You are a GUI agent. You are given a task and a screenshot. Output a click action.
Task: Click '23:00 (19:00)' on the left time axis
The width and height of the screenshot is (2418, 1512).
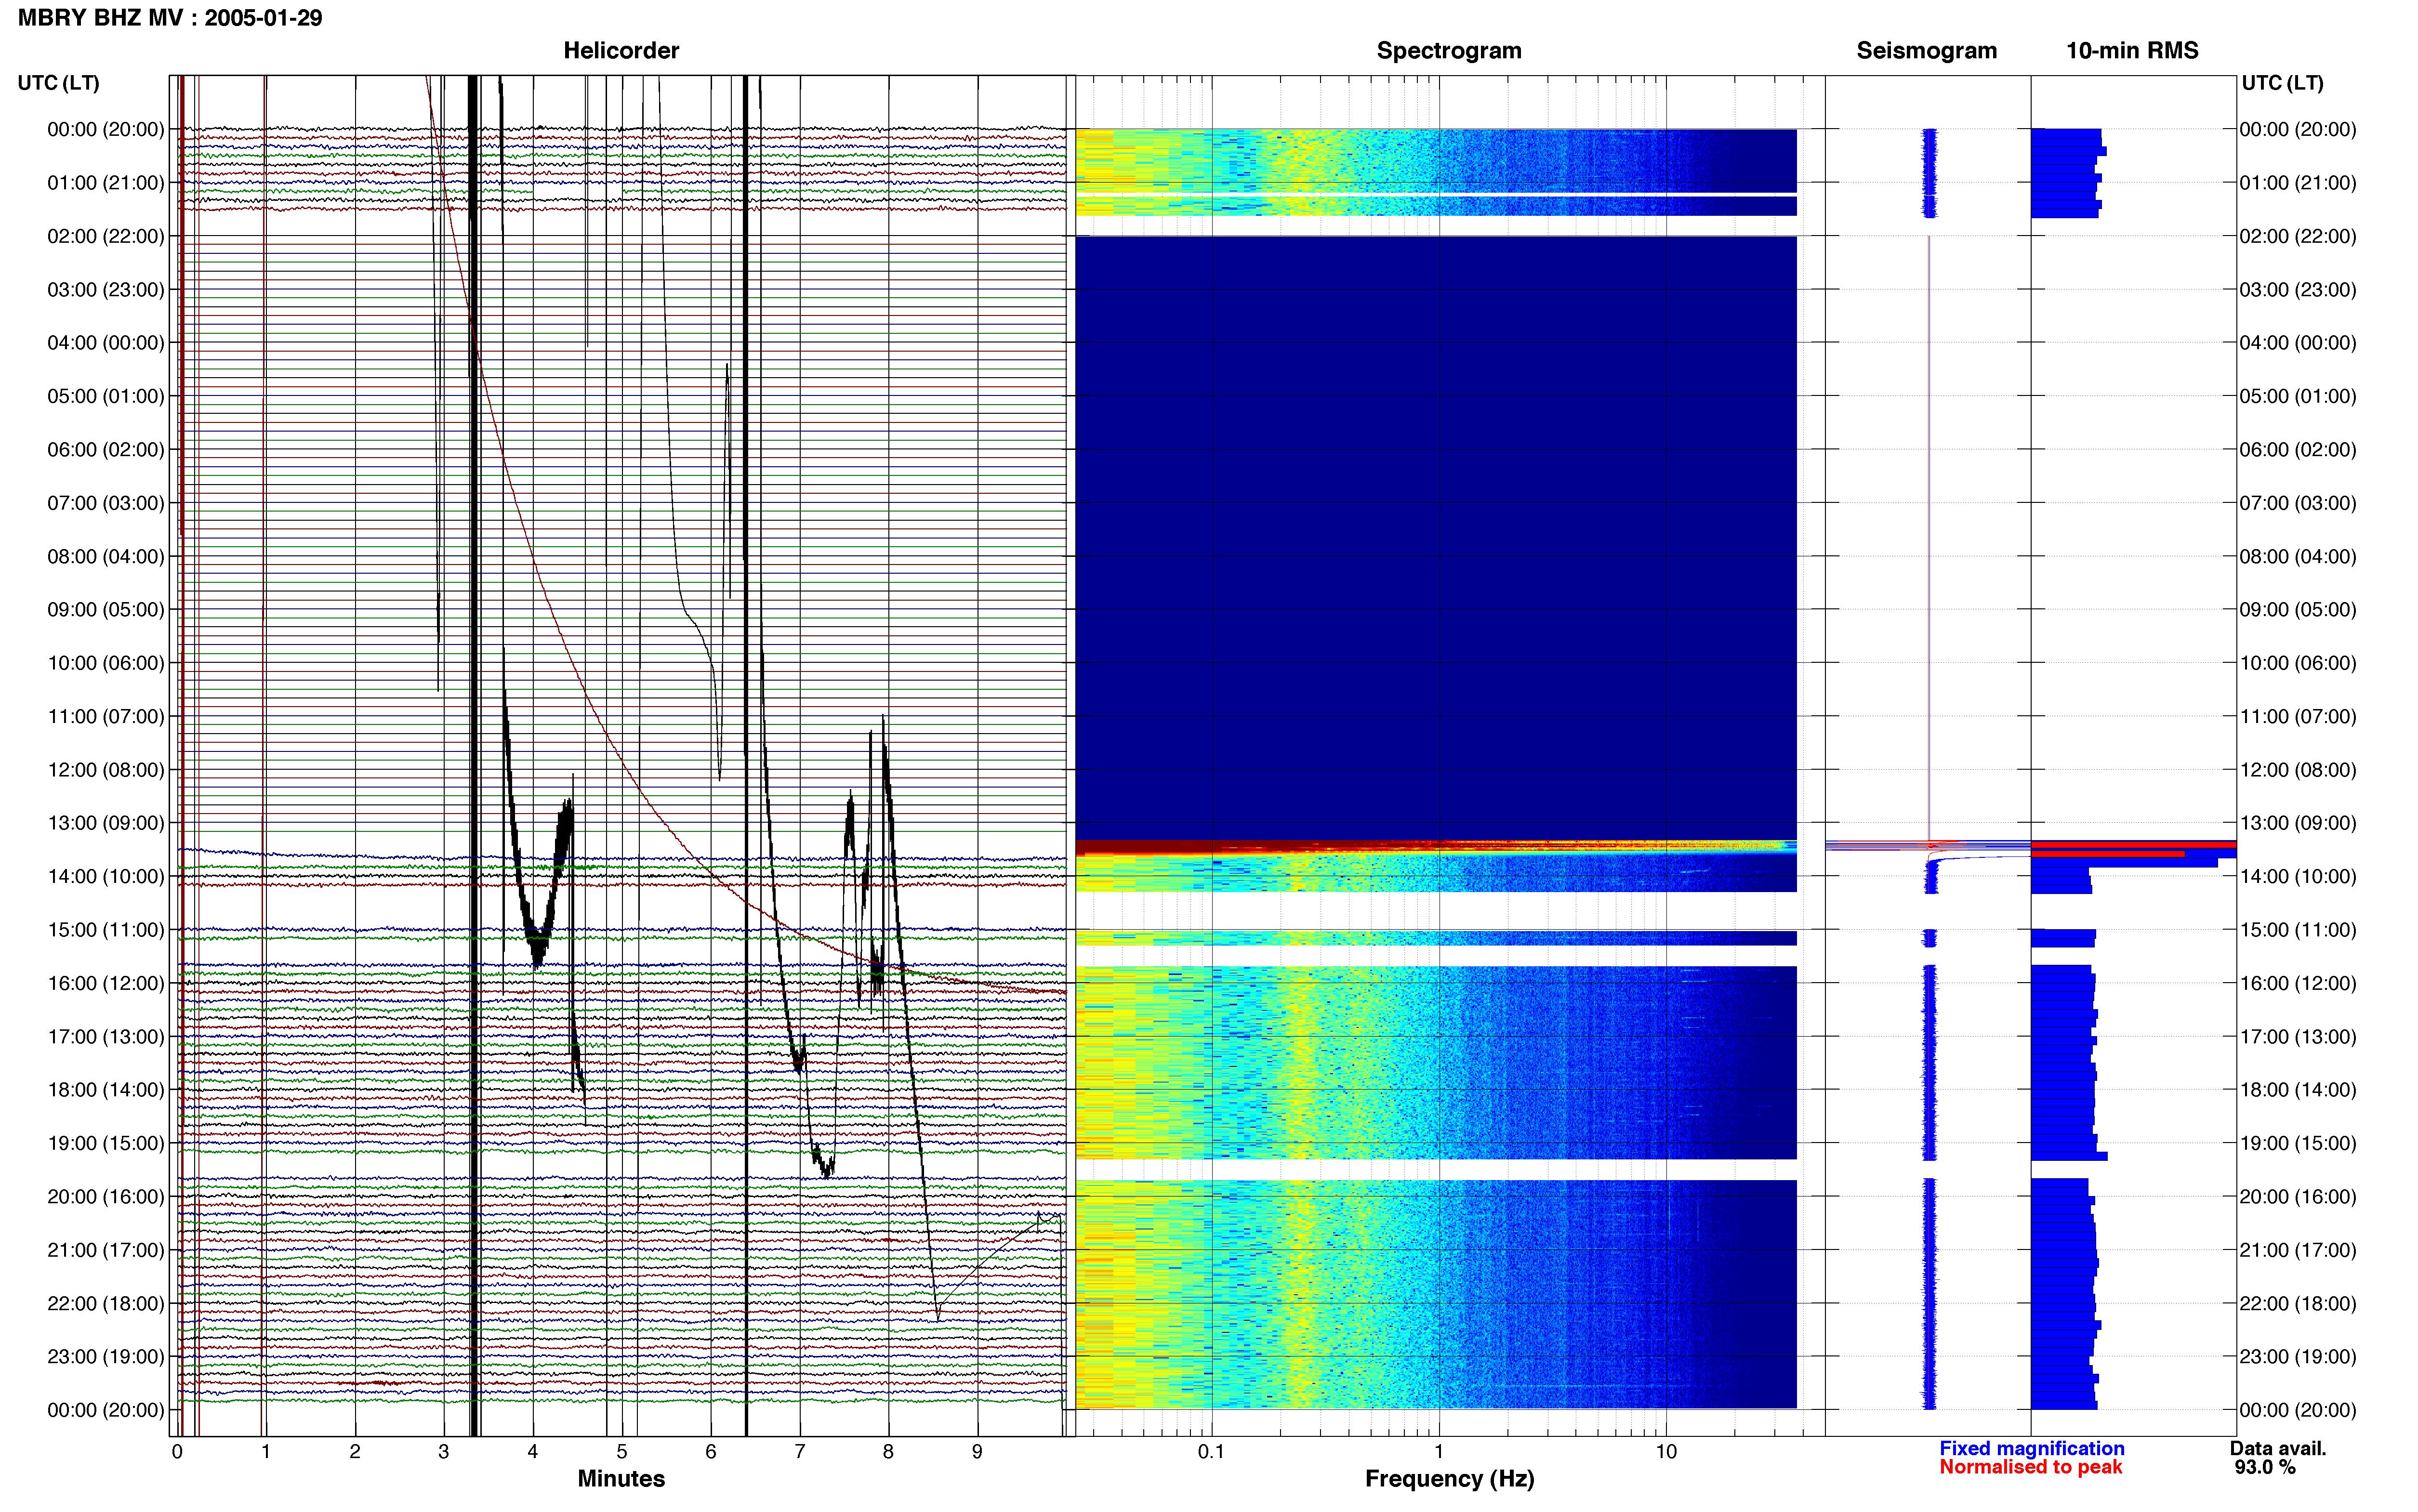(106, 1357)
